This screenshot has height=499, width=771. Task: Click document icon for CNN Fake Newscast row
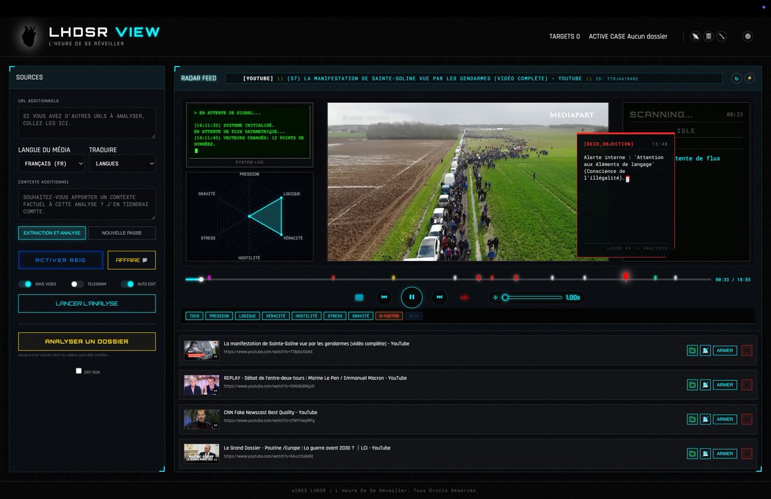coord(705,419)
